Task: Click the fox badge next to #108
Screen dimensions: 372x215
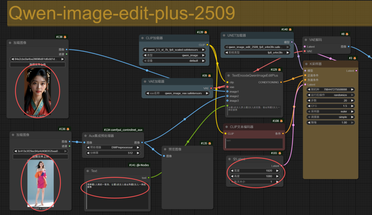Action: [x=281, y=121]
